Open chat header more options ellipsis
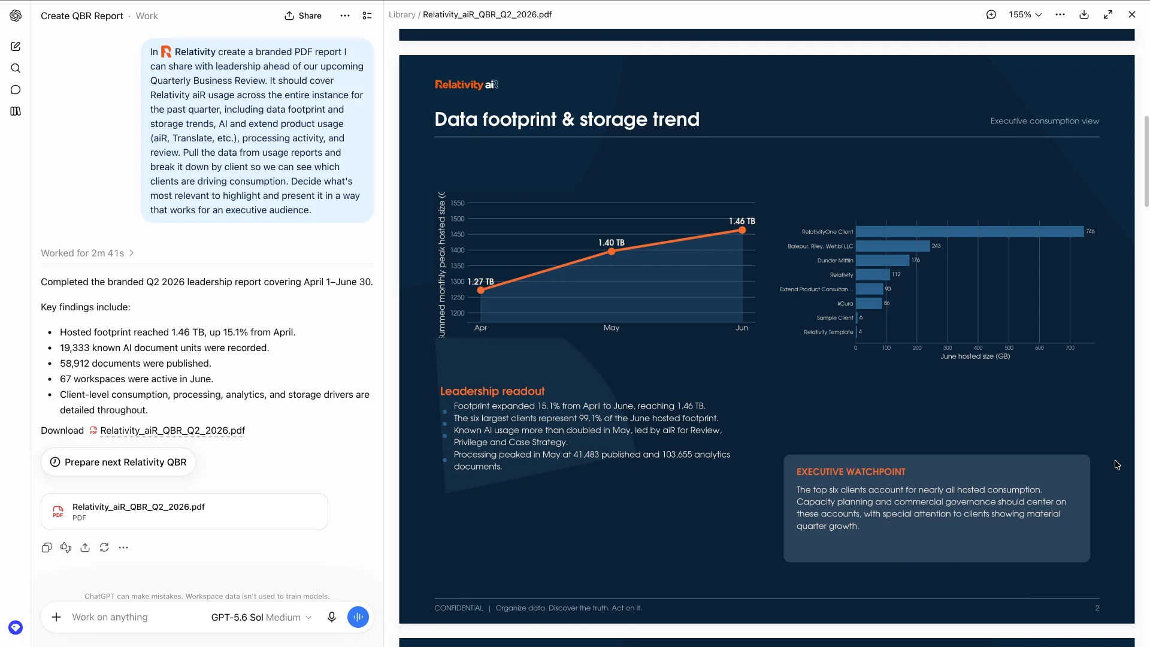Image resolution: width=1150 pixels, height=647 pixels. click(x=345, y=16)
